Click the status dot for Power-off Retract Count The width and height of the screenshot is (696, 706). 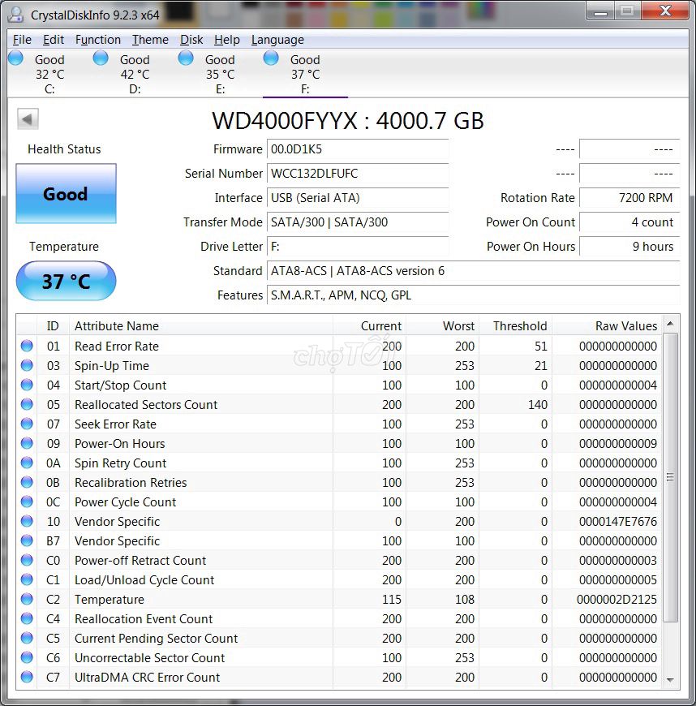coord(27,560)
